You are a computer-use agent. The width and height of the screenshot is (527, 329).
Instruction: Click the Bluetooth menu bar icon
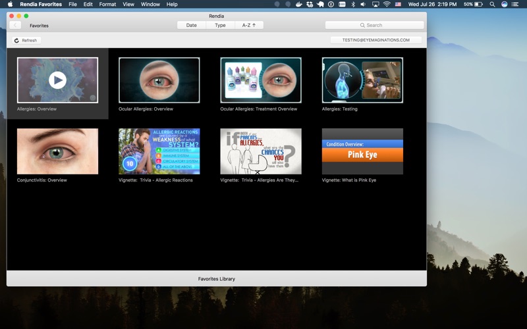(353, 5)
